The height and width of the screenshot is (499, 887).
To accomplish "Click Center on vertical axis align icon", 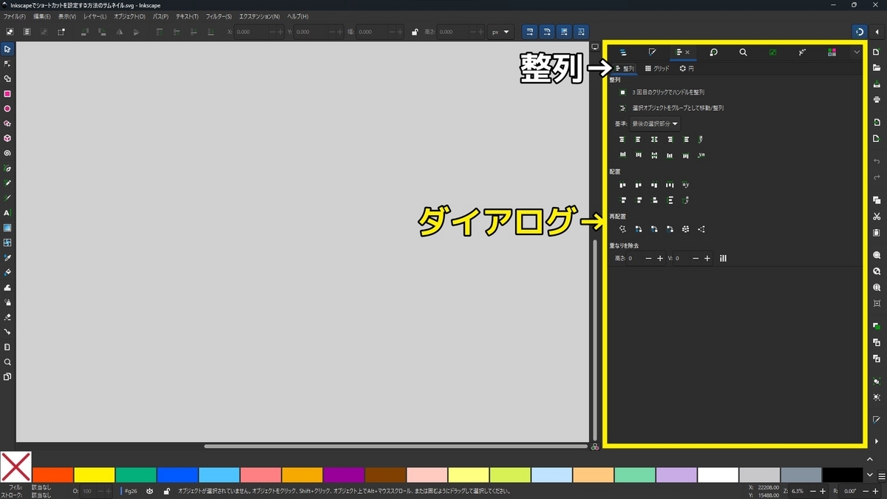I will click(x=654, y=139).
